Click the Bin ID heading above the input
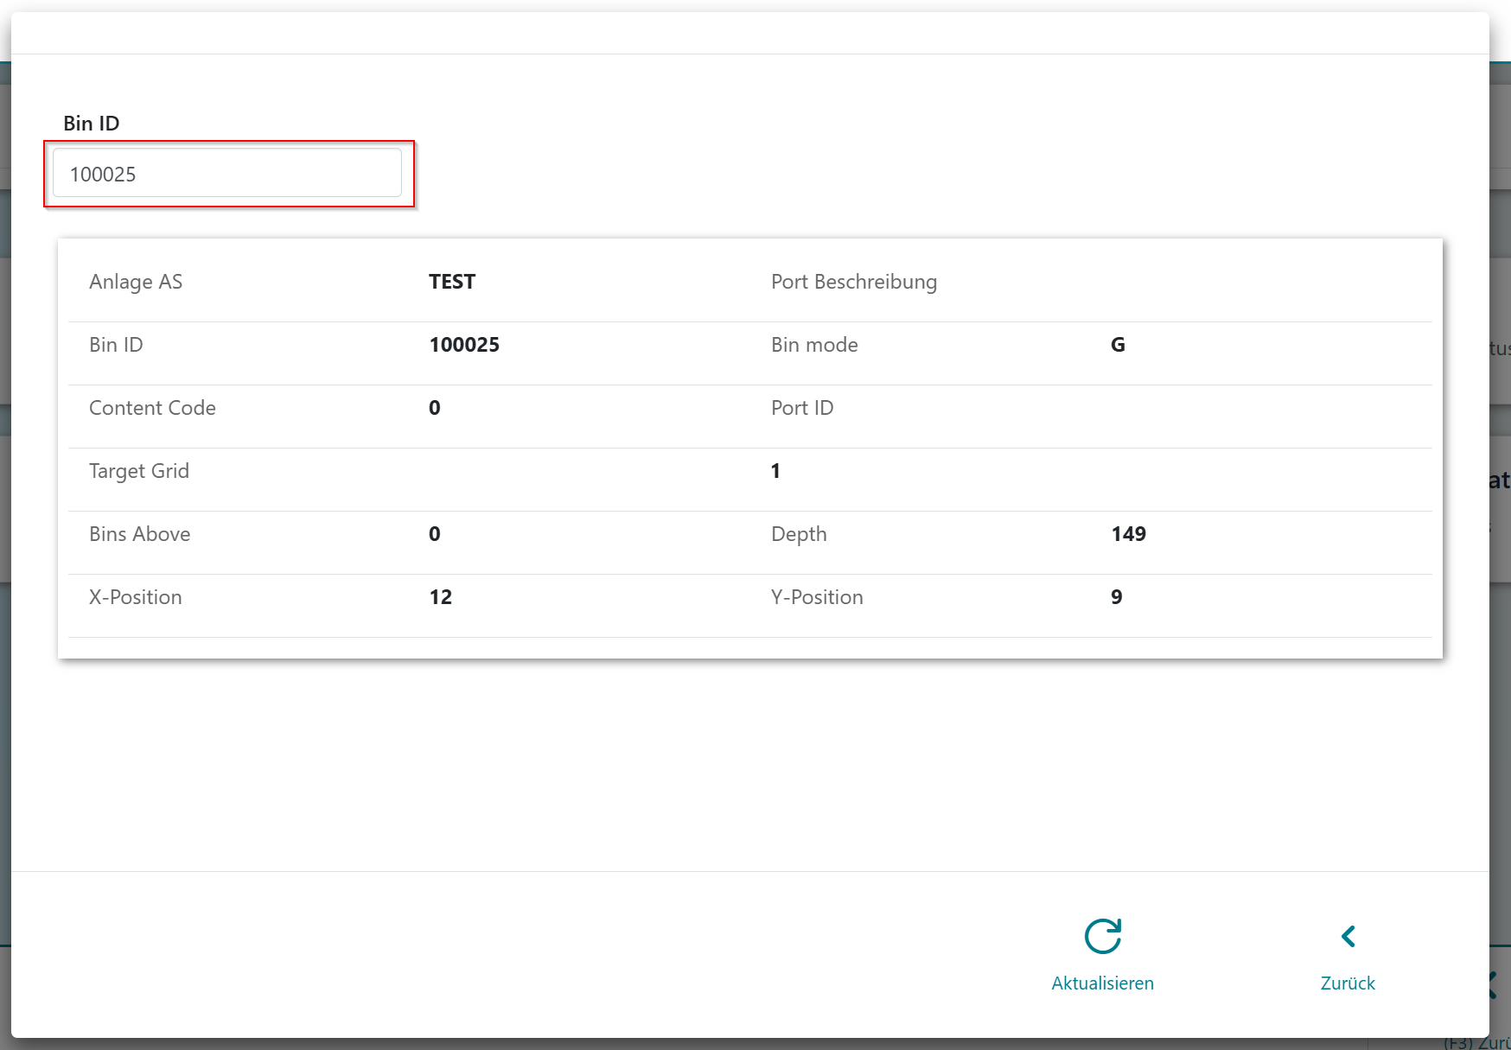Viewport: 1511px width, 1050px height. pos(92,124)
